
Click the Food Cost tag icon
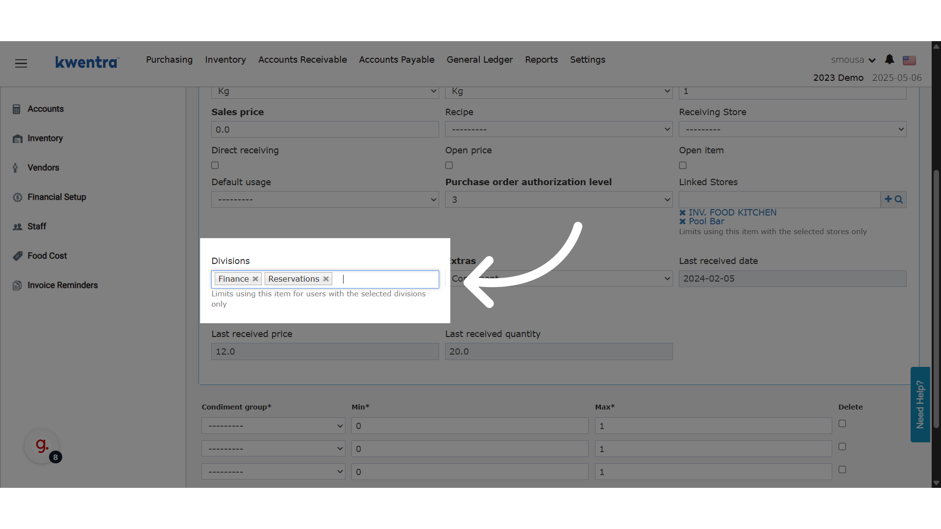(18, 256)
